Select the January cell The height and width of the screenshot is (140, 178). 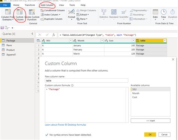tap(88, 46)
